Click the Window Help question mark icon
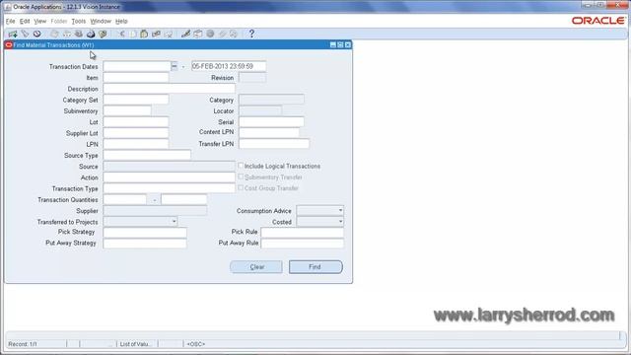 point(251,34)
